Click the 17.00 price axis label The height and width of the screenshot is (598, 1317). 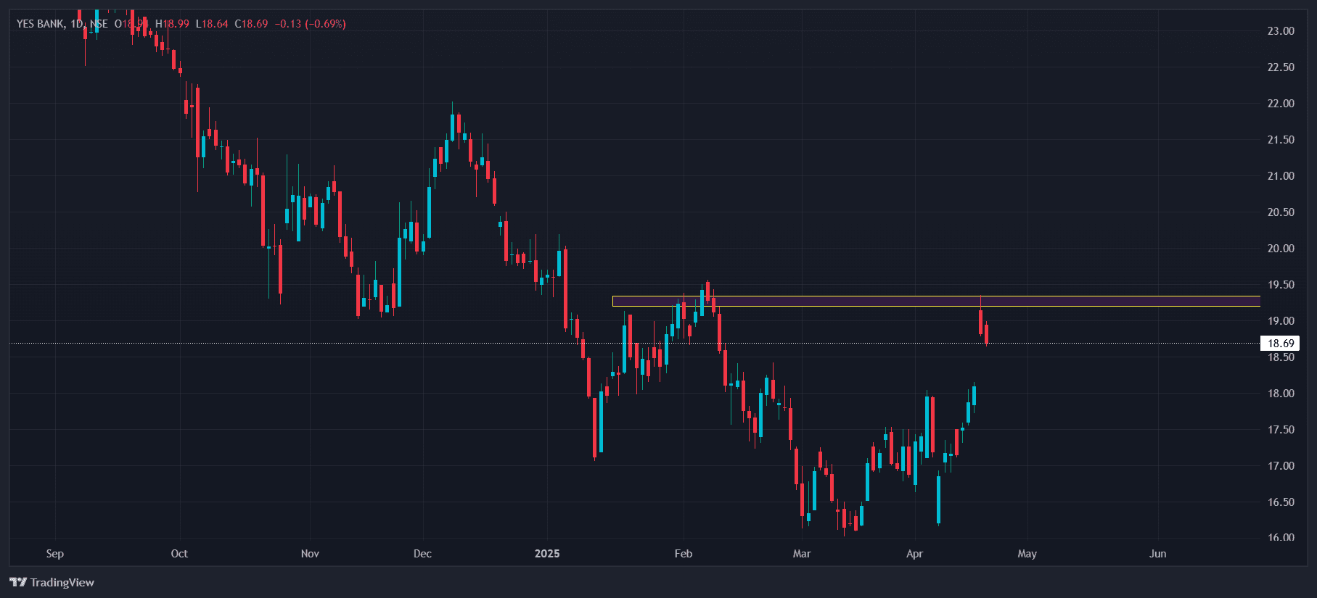pyautogui.click(x=1281, y=466)
